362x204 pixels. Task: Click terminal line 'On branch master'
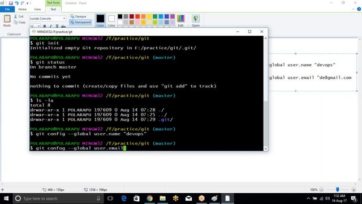point(53,67)
